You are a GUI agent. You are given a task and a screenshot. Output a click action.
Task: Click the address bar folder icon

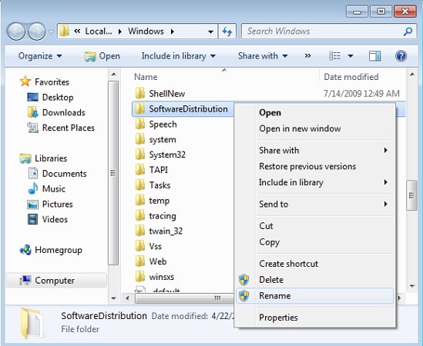(x=64, y=32)
